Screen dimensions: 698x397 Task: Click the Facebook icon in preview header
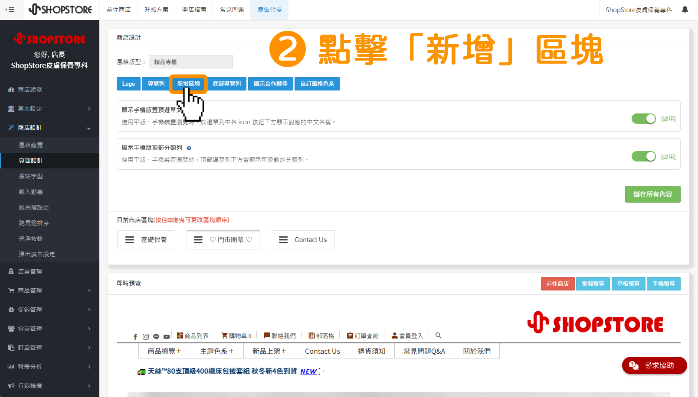pos(135,336)
